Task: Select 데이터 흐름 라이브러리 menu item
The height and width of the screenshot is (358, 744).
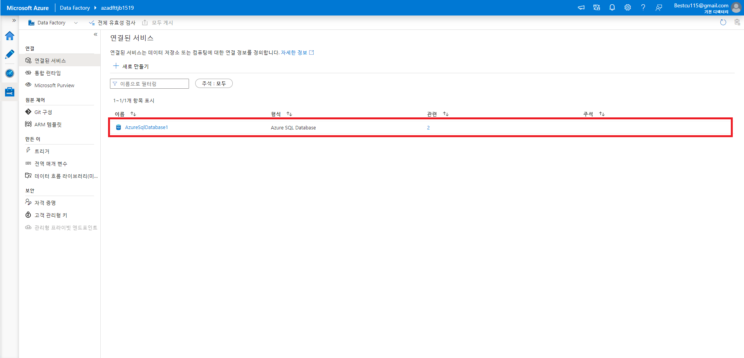Action: [60, 176]
